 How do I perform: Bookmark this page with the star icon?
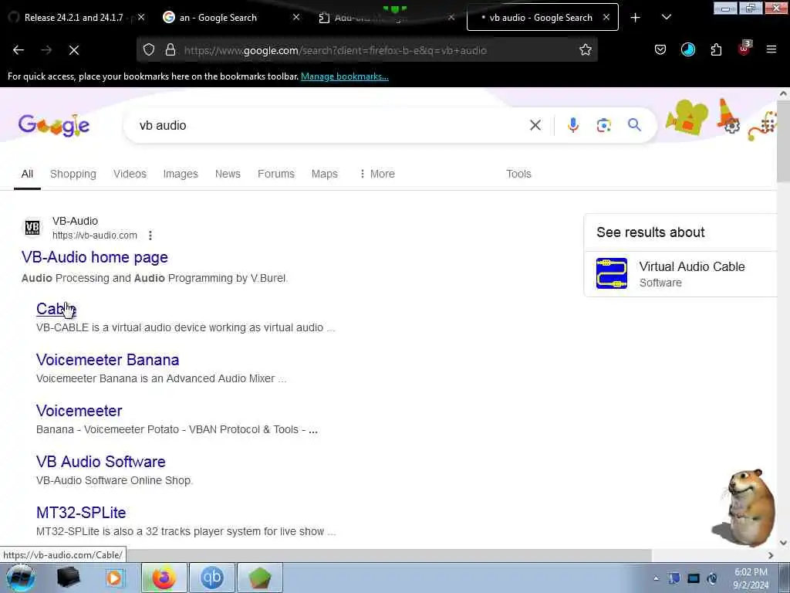585,49
